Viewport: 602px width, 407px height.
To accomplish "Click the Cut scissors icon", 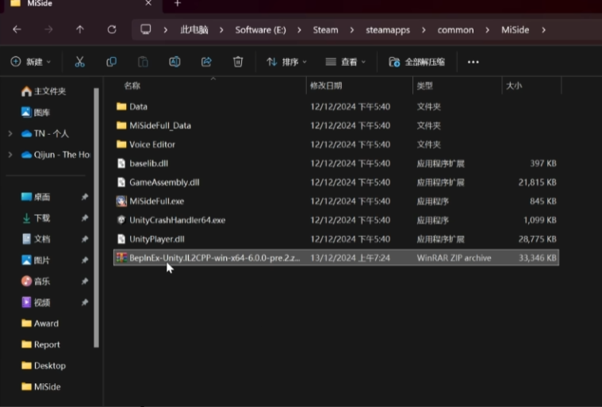I will [x=79, y=62].
